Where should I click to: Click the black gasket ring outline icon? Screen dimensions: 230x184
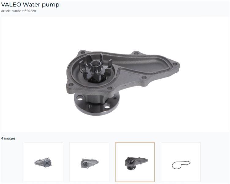point(181,165)
